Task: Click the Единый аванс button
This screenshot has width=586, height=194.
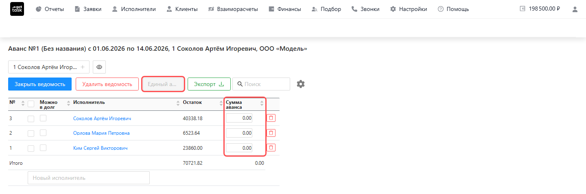Action: tap(163, 84)
